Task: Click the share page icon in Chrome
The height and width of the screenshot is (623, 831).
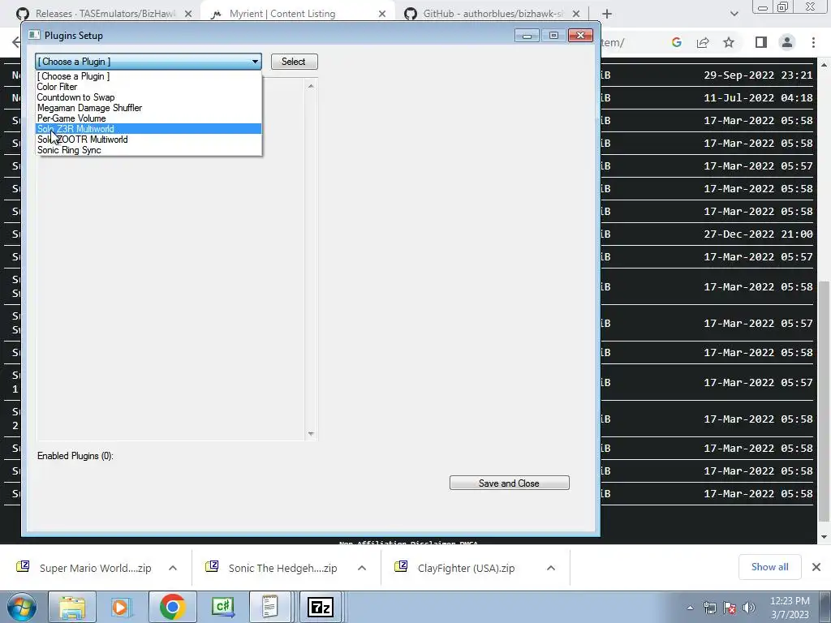Action: (703, 42)
